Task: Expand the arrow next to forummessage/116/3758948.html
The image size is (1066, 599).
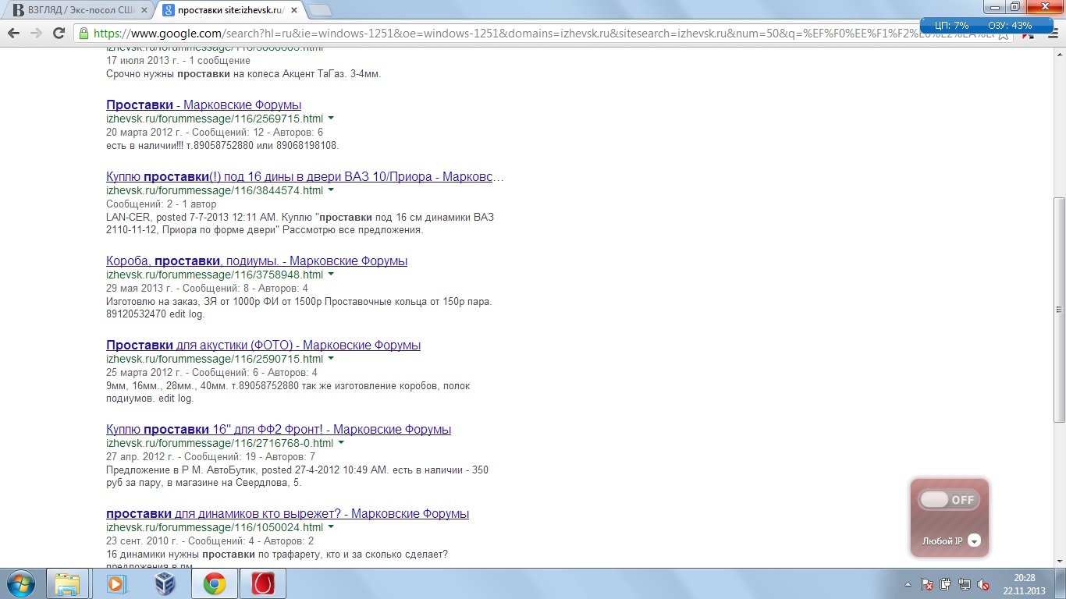Action: 331,275
